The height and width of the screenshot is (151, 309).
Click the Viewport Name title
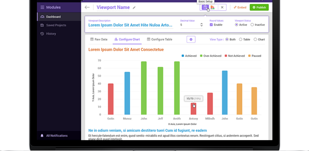(113, 8)
